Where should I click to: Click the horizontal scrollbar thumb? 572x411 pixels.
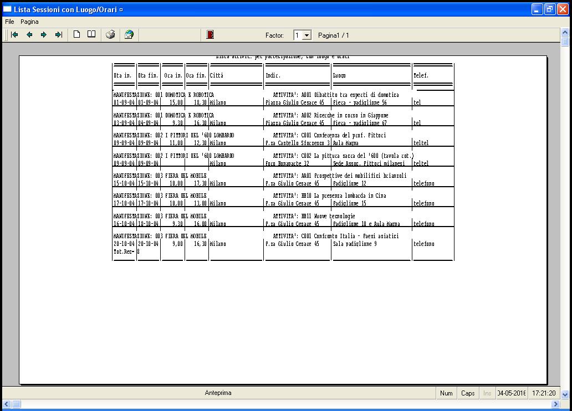[x=16, y=404]
